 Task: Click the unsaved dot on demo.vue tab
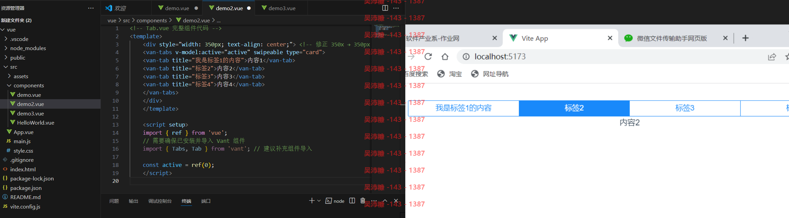[196, 8]
